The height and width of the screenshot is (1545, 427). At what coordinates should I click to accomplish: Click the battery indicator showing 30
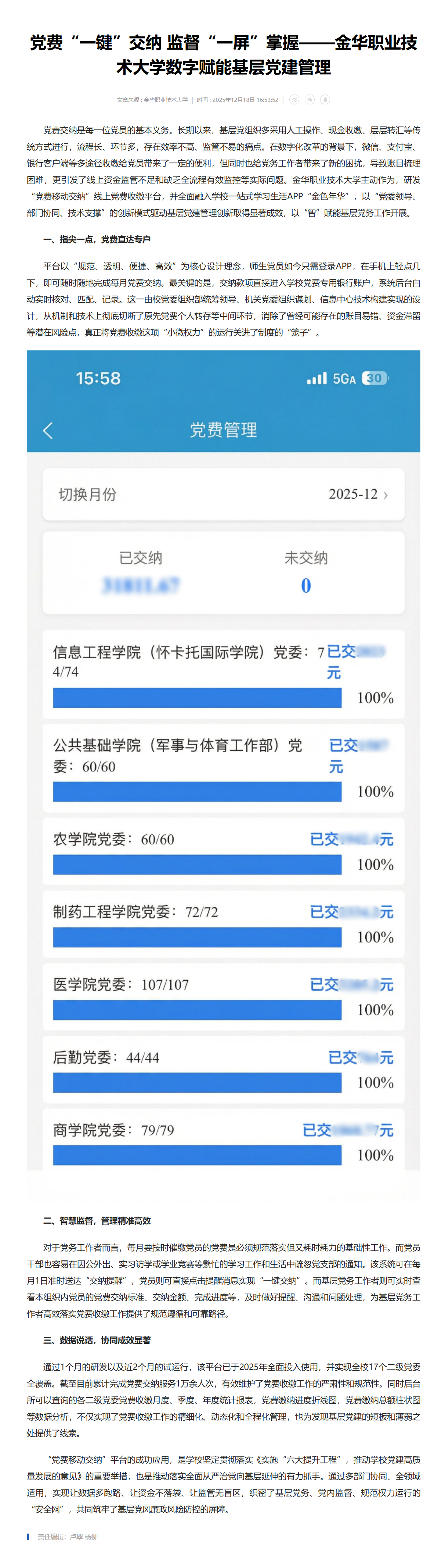tap(375, 378)
